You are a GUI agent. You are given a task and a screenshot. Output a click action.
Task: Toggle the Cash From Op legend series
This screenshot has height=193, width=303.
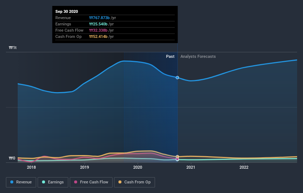click(134, 182)
